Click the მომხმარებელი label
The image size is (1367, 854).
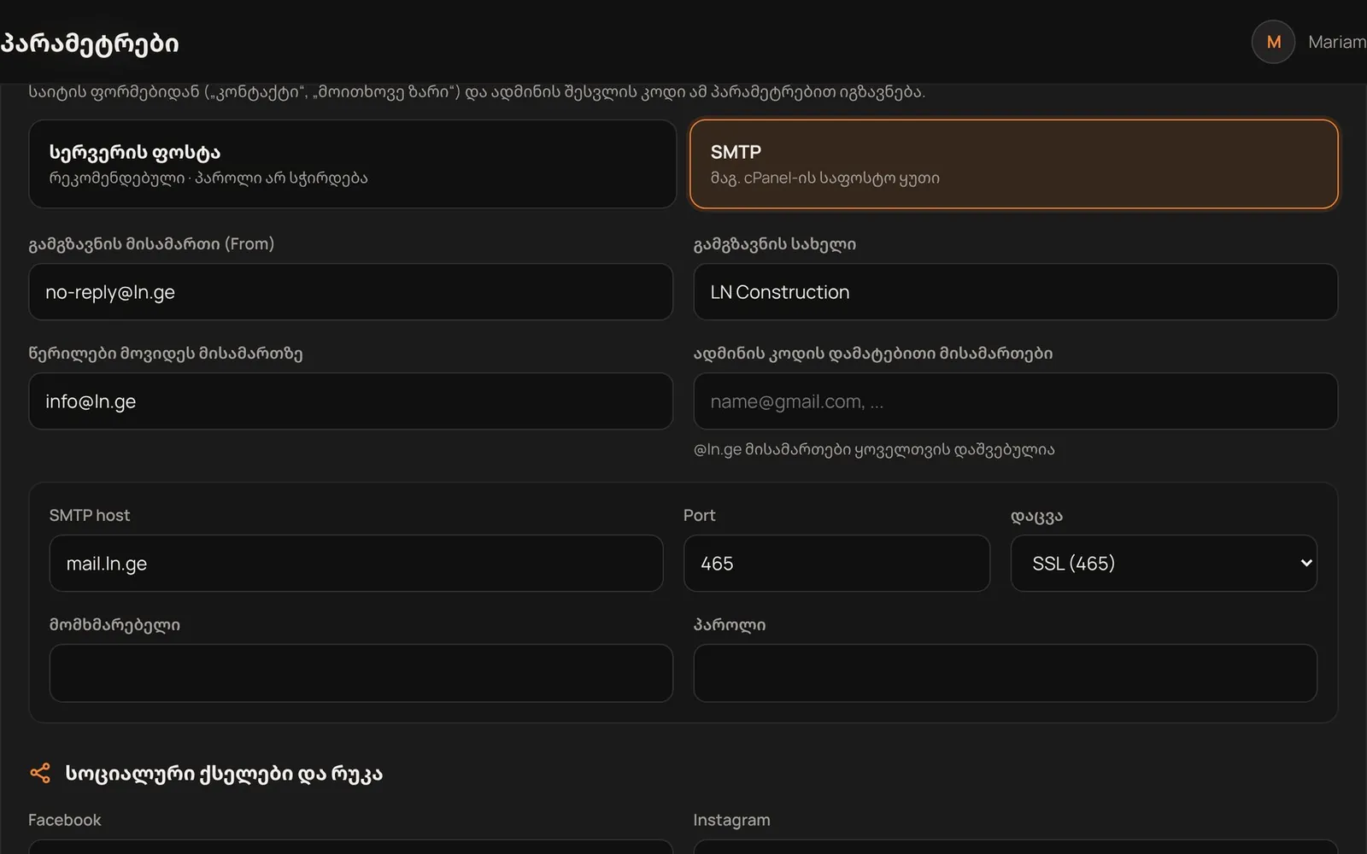click(114, 625)
